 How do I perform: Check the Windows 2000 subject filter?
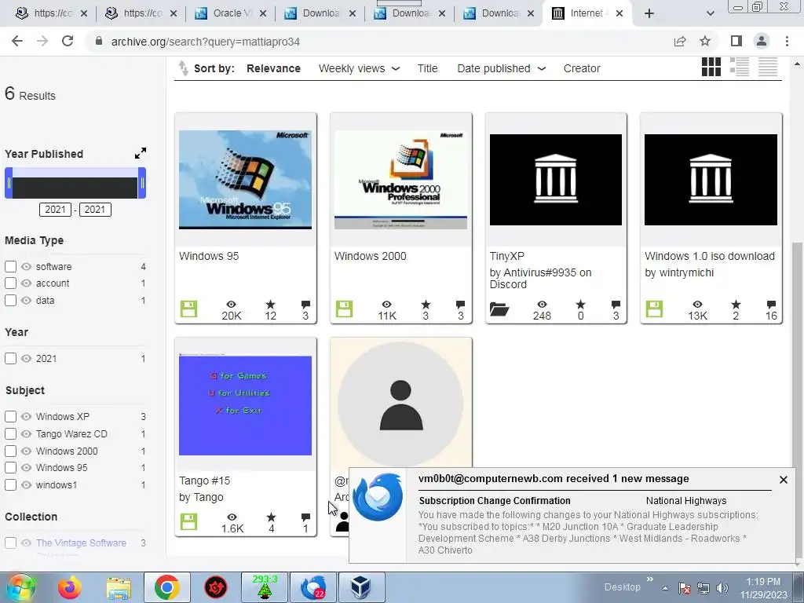pyautogui.click(x=10, y=451)
